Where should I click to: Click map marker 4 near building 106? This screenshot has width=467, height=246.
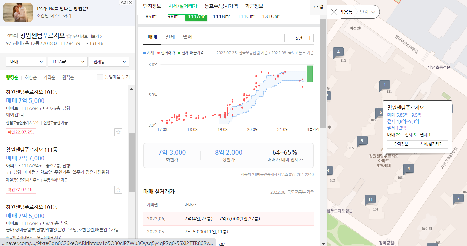pos(409,169)
